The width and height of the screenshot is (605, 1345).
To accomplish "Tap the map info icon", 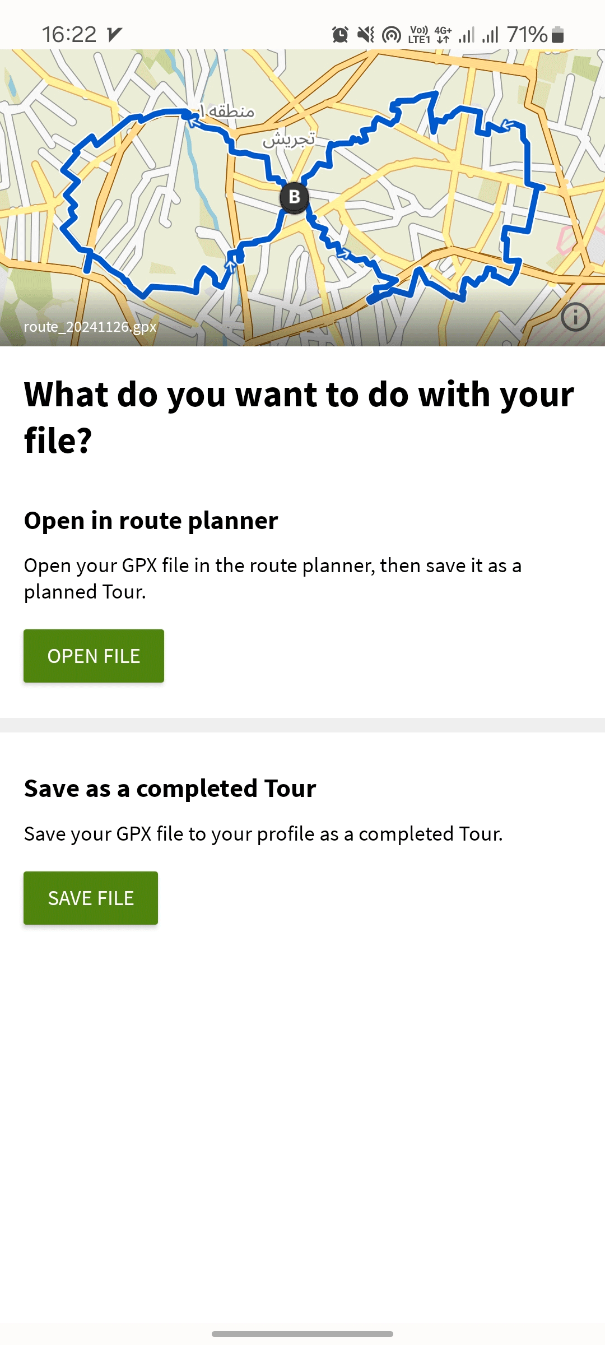I will (575, 317).
